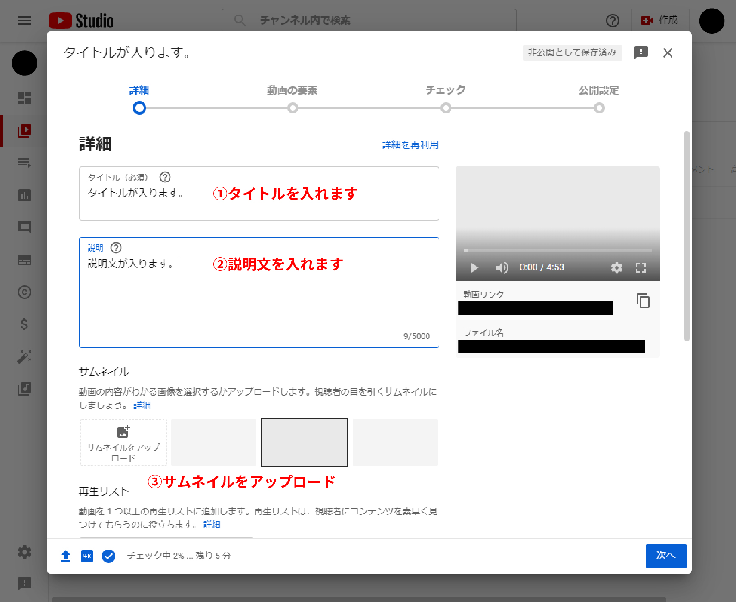The height and width of the screenshot is (602, 736).
Task: Click the copy video link icon
Action: coord(643,301)
